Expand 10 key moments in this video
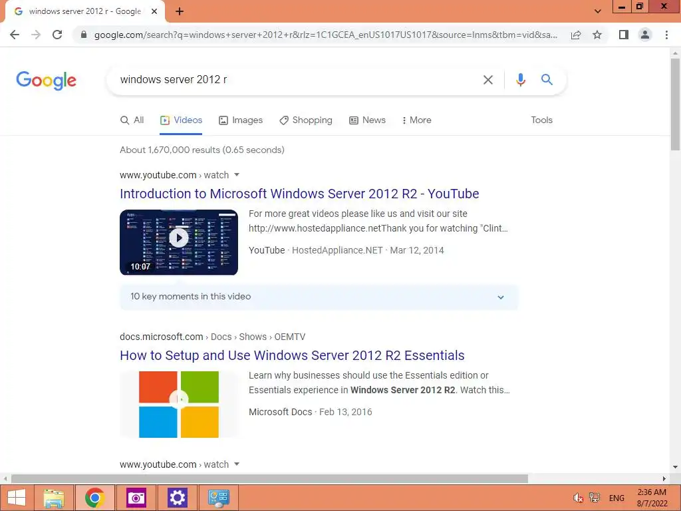 [x=319, y=297]
